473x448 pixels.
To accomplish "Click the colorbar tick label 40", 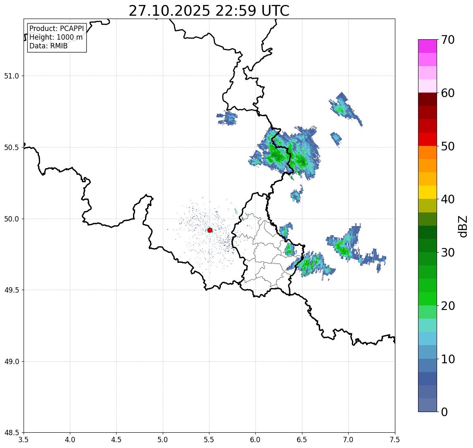I will click(447, 199).
